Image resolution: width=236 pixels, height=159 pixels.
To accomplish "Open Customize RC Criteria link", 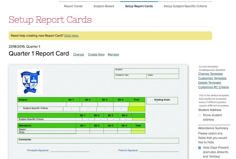I will pyautogui.click(x=214, y=87).
